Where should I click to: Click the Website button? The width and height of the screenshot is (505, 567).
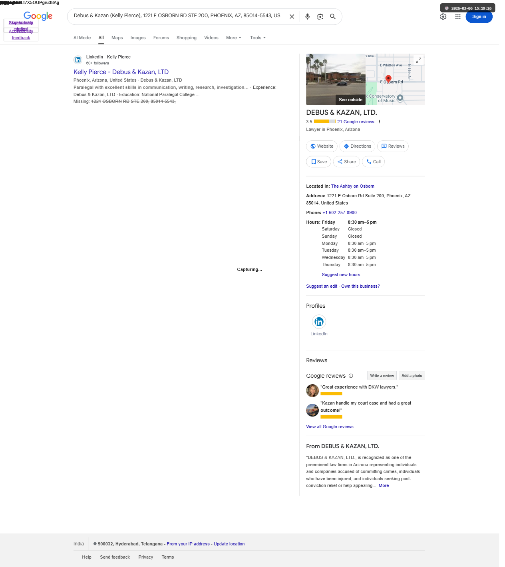pos(322,146)
